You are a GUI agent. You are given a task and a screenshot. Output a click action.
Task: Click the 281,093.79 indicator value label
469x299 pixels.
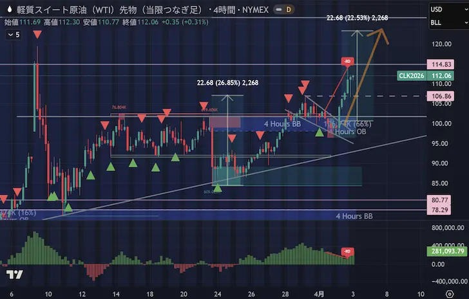(x=446, y=251)
